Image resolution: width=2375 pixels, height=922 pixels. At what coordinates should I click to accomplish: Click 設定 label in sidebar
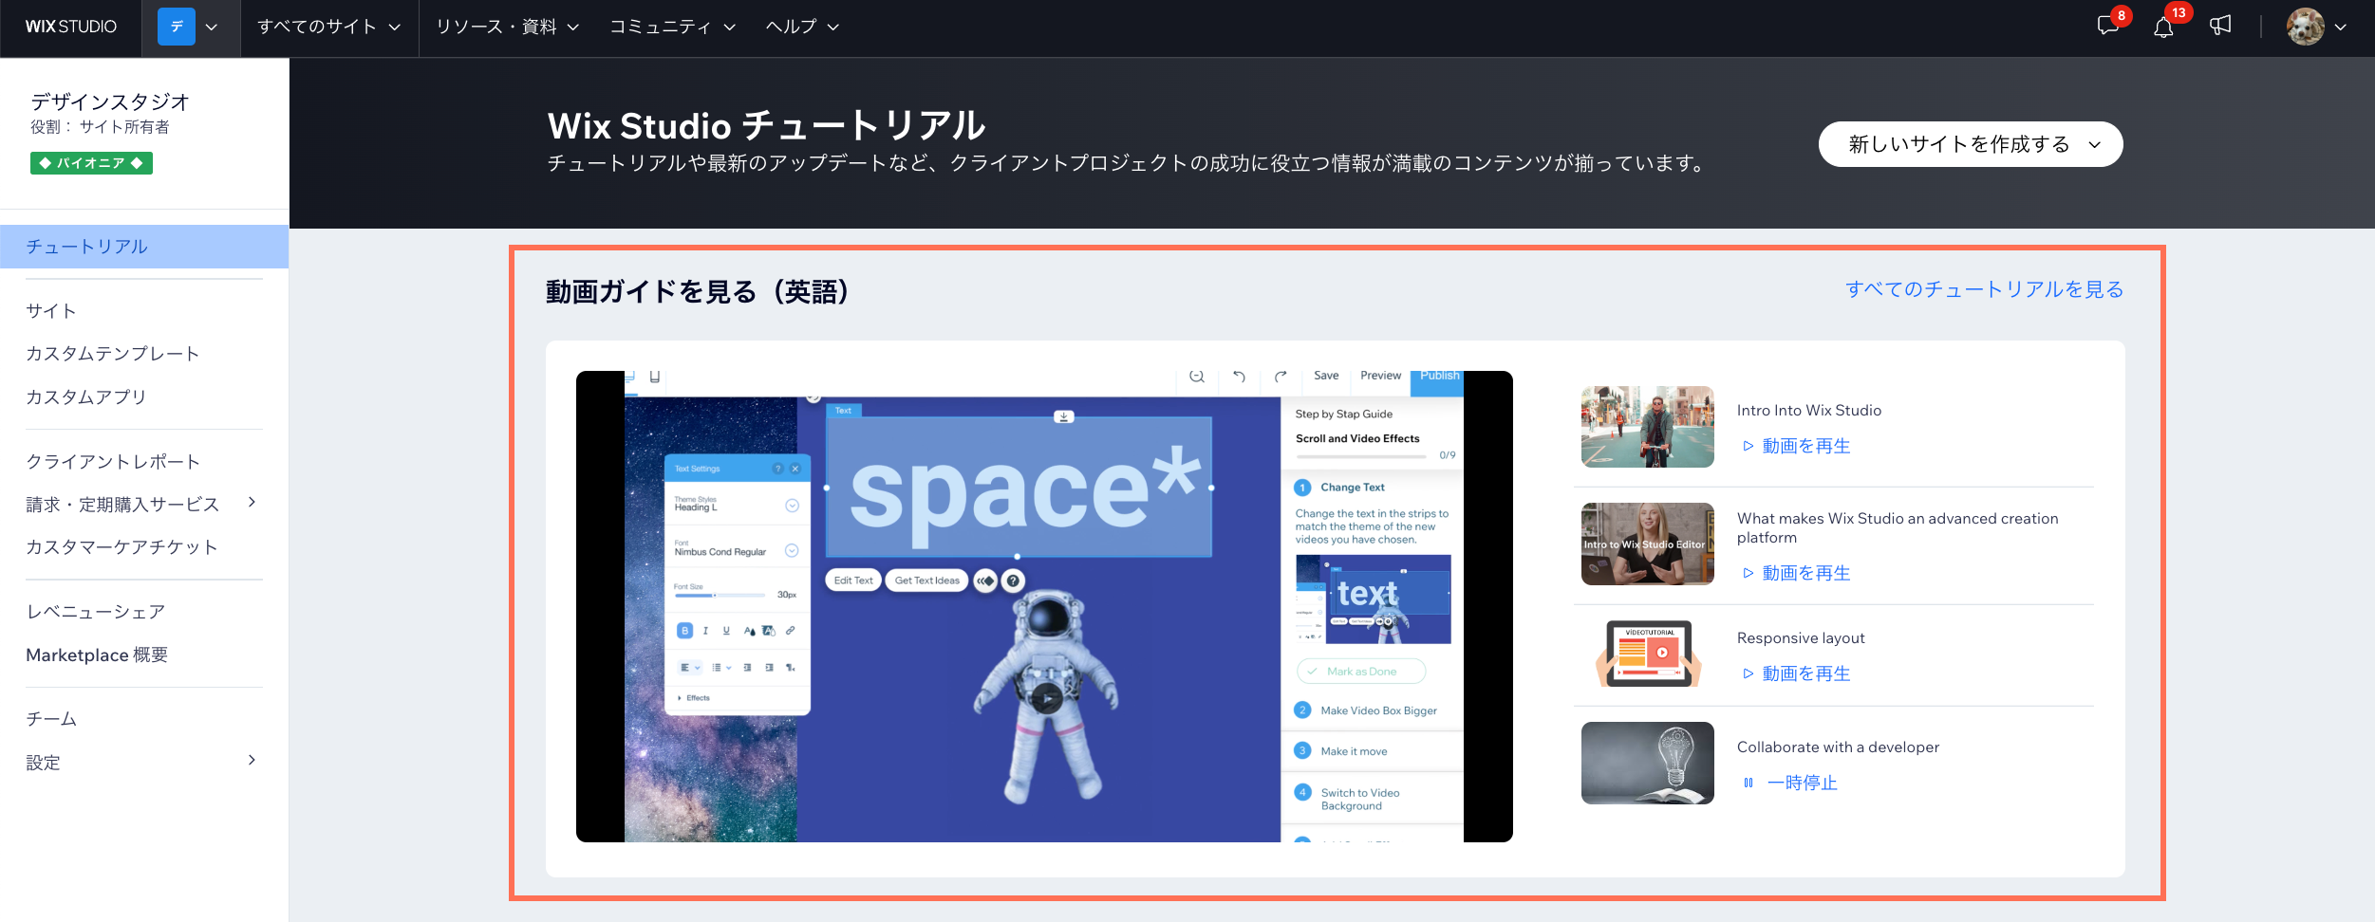pos(43,763)
